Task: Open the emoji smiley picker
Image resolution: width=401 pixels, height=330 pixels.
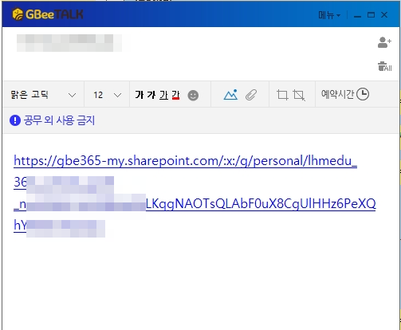Action: pos(193,96)
